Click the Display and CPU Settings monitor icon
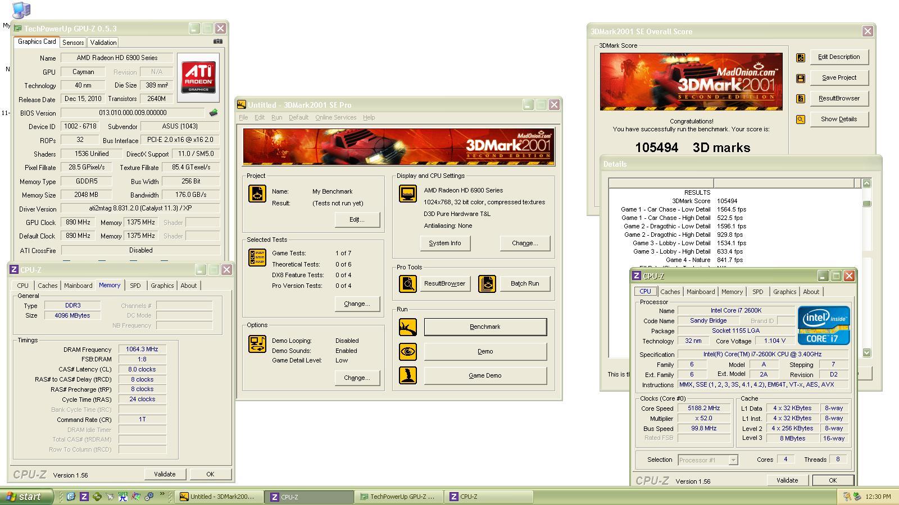Image resolution: width=899 pixels, height=505 pixels. tap(408, 194)
